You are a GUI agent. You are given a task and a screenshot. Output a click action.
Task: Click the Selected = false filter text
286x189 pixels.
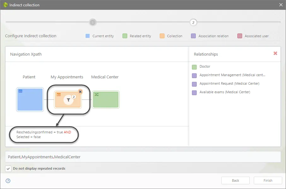click(x=28, y=137)
